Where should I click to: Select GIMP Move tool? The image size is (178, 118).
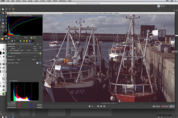3,16
